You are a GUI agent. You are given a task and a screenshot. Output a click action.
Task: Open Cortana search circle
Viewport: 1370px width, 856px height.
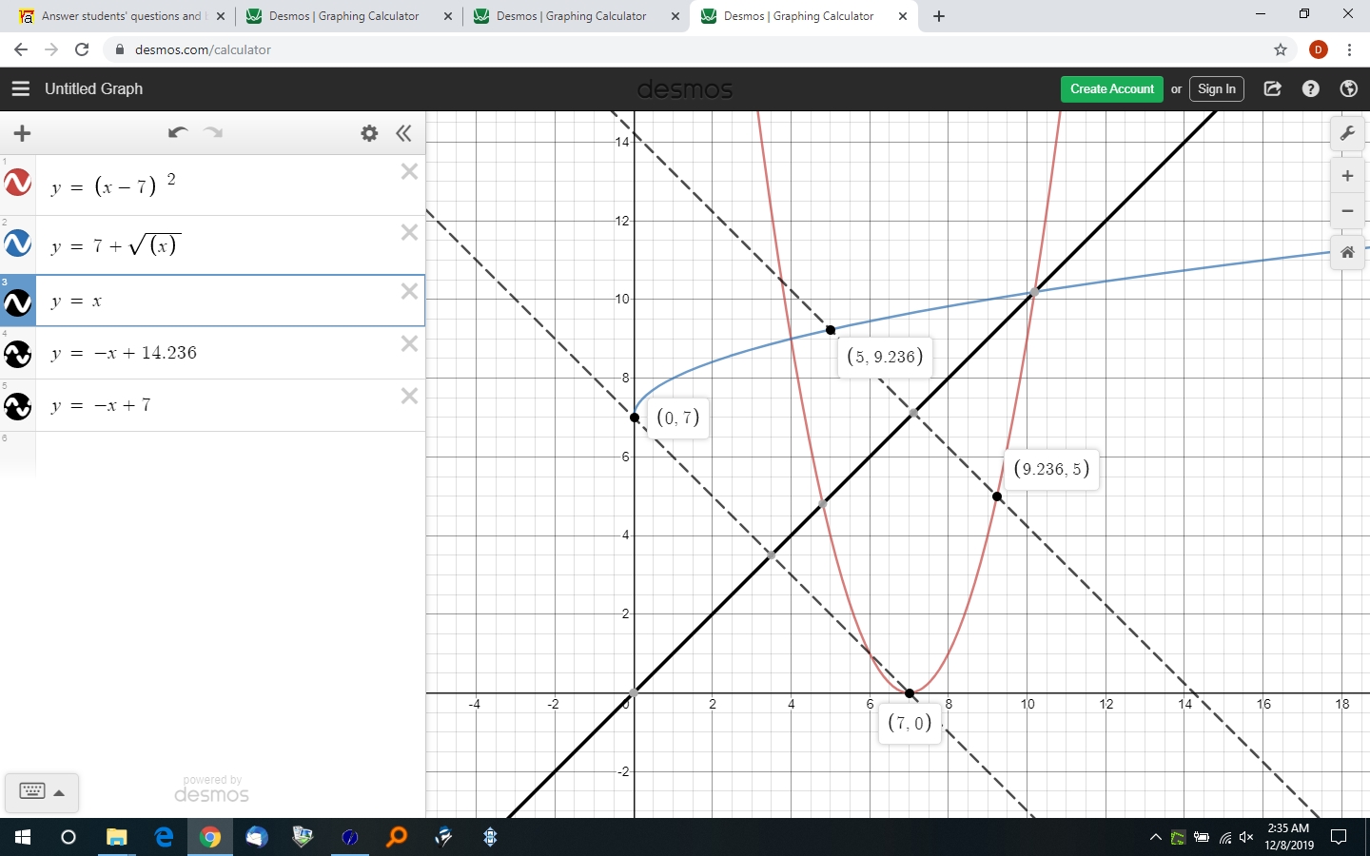click(68, 837)
